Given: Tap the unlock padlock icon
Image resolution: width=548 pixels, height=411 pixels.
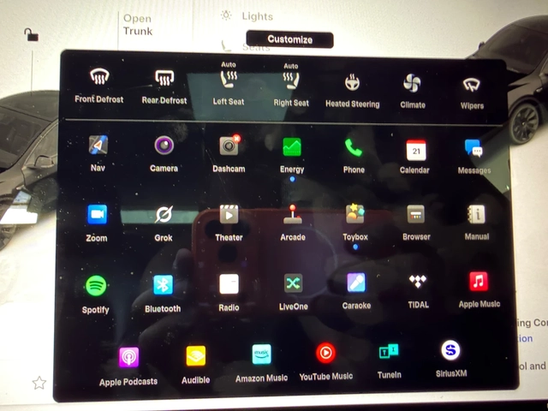Looking at the screenshot, I should tap(31, 34).
